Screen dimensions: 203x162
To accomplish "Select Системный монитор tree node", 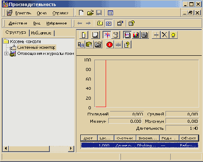I will pyautogui.click(x=36, y=47).
